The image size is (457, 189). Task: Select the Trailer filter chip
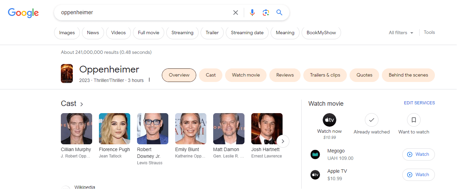click(x=212, y=33)
